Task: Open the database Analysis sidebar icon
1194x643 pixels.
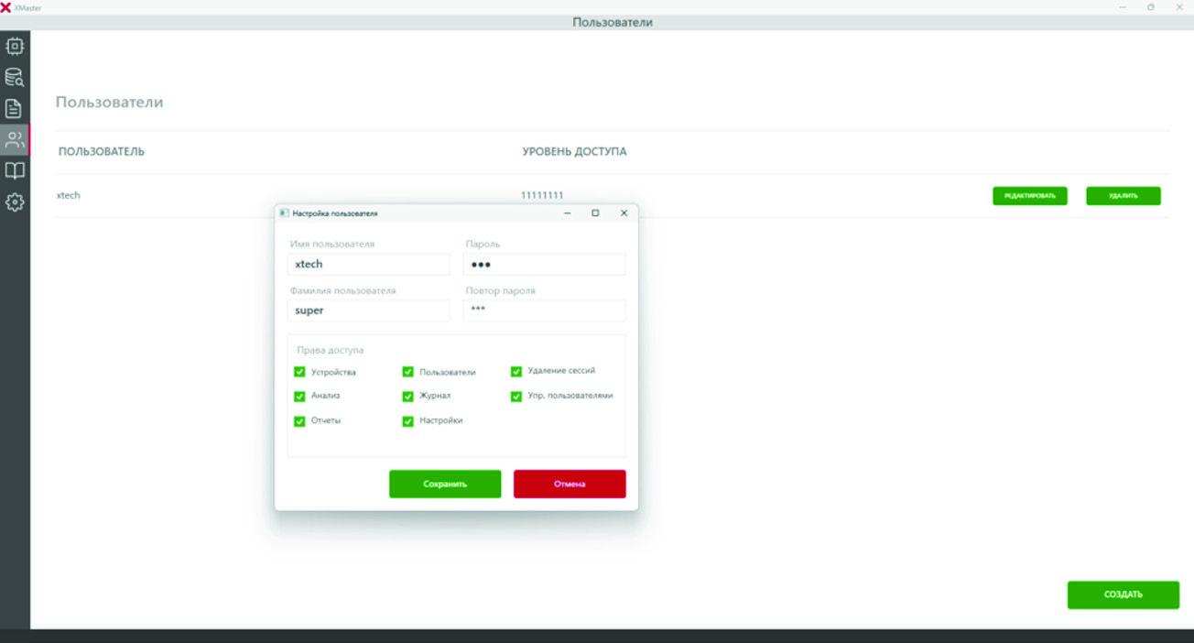Action: [15, 78]
